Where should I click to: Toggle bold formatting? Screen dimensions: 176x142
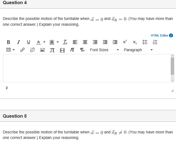click(8, 42)
